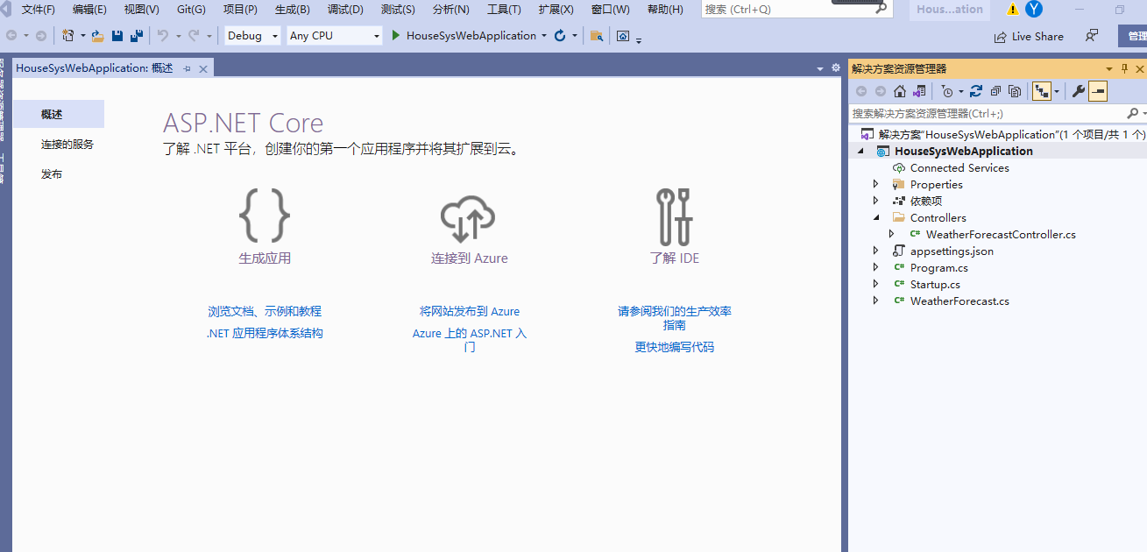Image resolution: width=1147 pixels, height=552 pixels.
Task: Open the undo history dropdown arrow
Action: tap(178, 36)
